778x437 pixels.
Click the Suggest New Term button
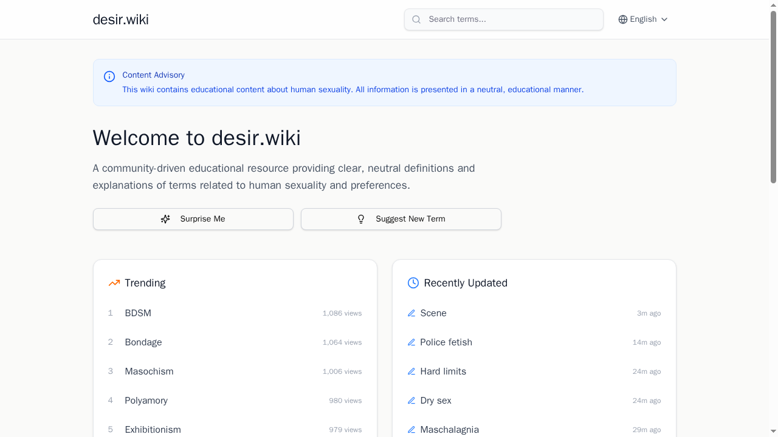pos(401,218)
